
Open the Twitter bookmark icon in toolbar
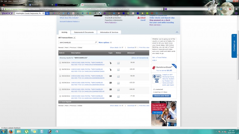pyautogui.click(x=63, y=13)
